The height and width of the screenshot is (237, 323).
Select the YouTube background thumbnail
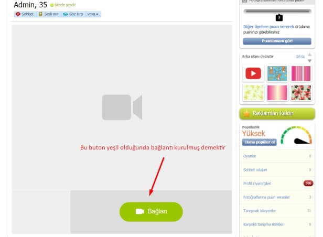tap(253, 73)
